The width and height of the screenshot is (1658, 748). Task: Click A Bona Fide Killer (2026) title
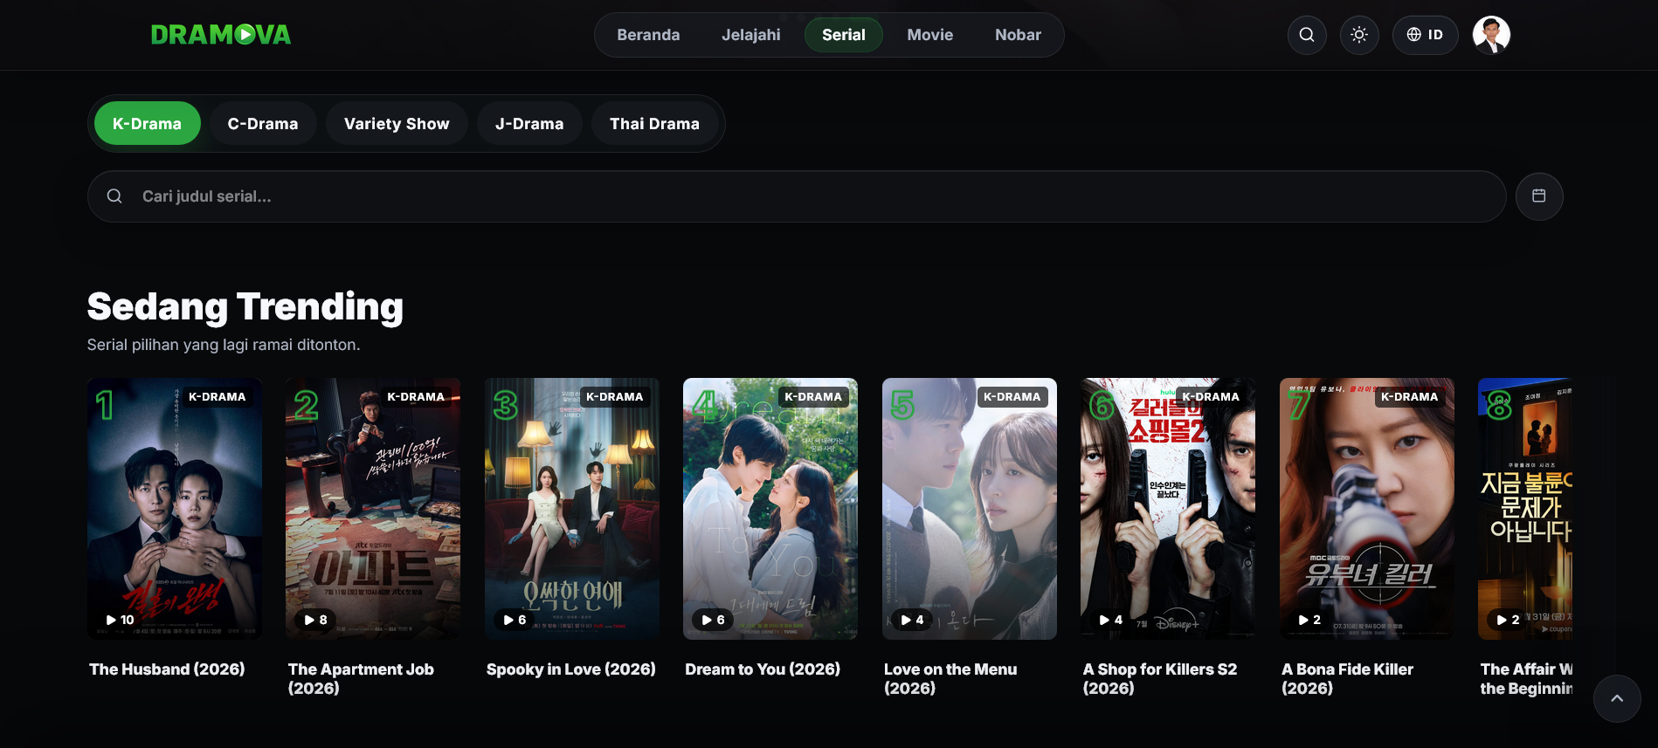[x=1347, y=679]
